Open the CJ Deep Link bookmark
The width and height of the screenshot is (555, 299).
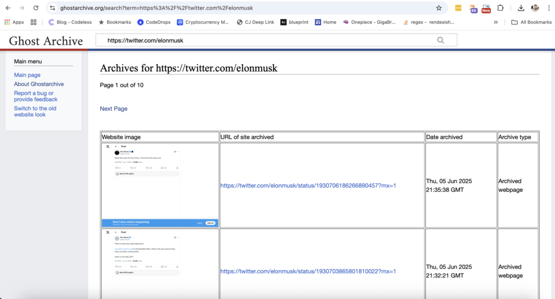(x=255, y=22)
